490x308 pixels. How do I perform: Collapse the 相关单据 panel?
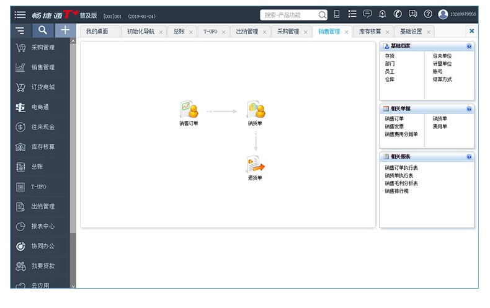[x=469, y=108]
